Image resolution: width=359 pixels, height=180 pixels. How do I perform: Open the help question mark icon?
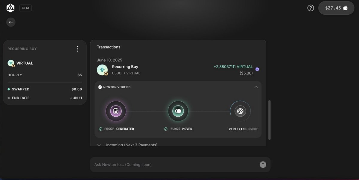coord(311,8)
